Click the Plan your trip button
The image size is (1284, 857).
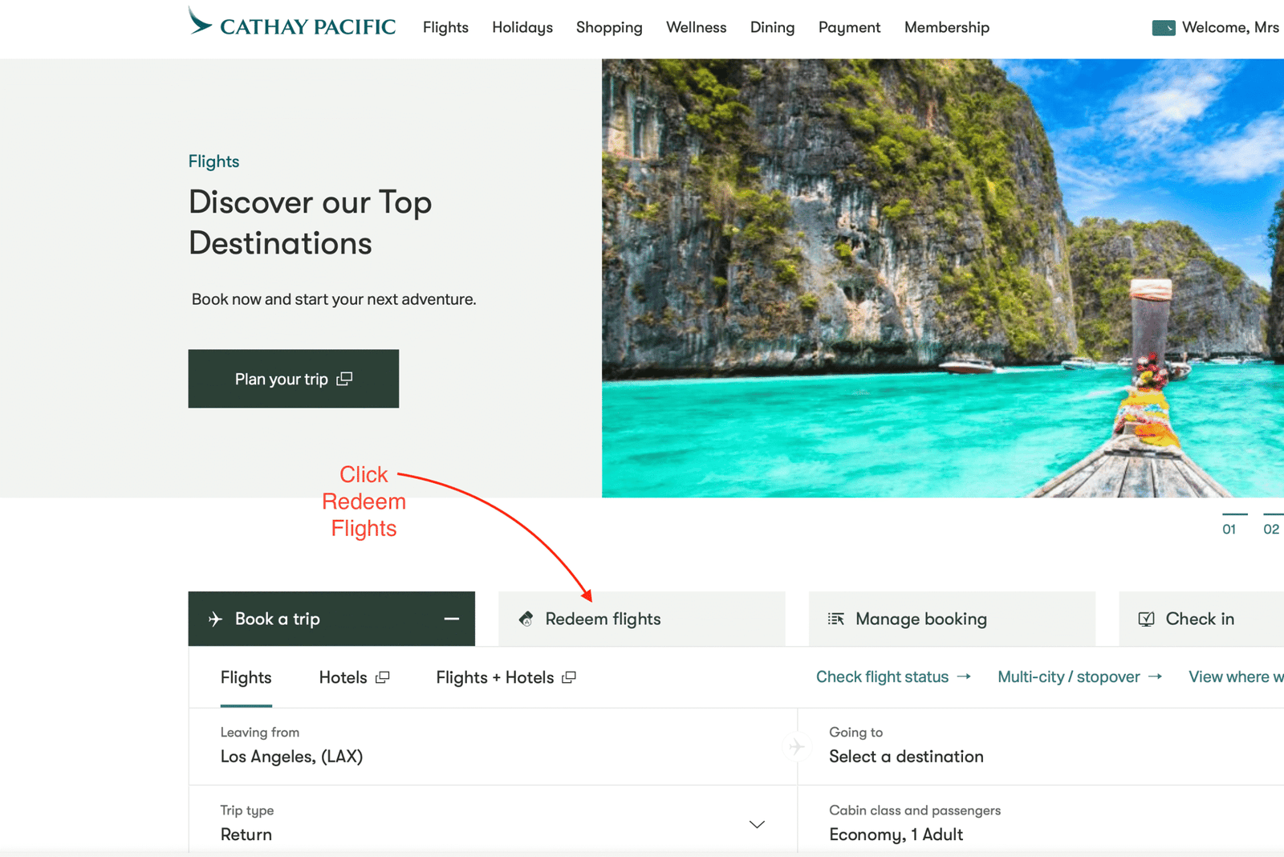(x=293, y=379)
